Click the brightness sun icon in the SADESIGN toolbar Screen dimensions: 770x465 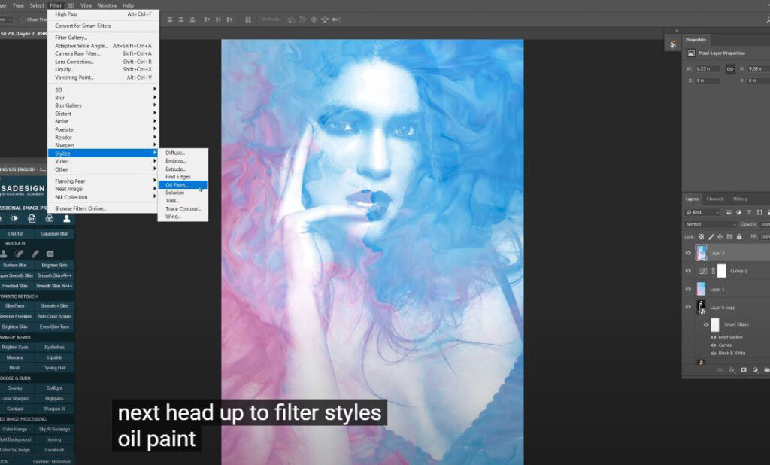pyautogui.click(x=15, y=218)
